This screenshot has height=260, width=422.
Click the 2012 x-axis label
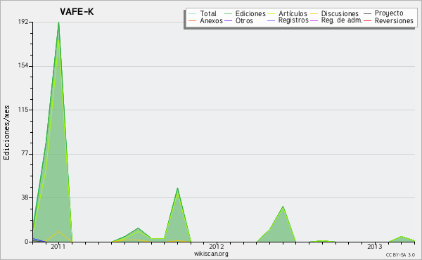(x=217, y=246)
